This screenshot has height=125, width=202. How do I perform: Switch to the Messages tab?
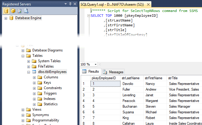(116, 72)
